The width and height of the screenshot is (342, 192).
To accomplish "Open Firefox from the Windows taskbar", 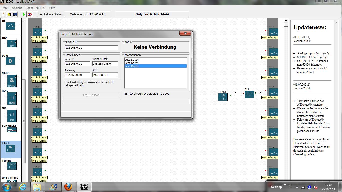I will pyautogui.click(x=68, y=187).
